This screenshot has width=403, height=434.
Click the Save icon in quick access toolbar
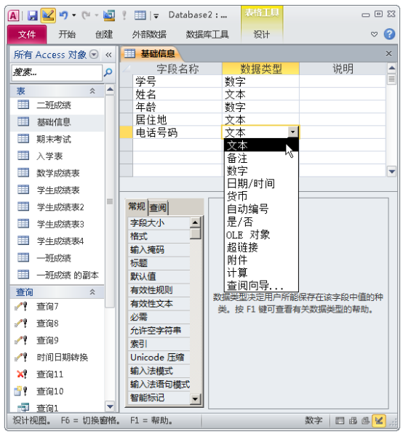click(x=33, y=15)
